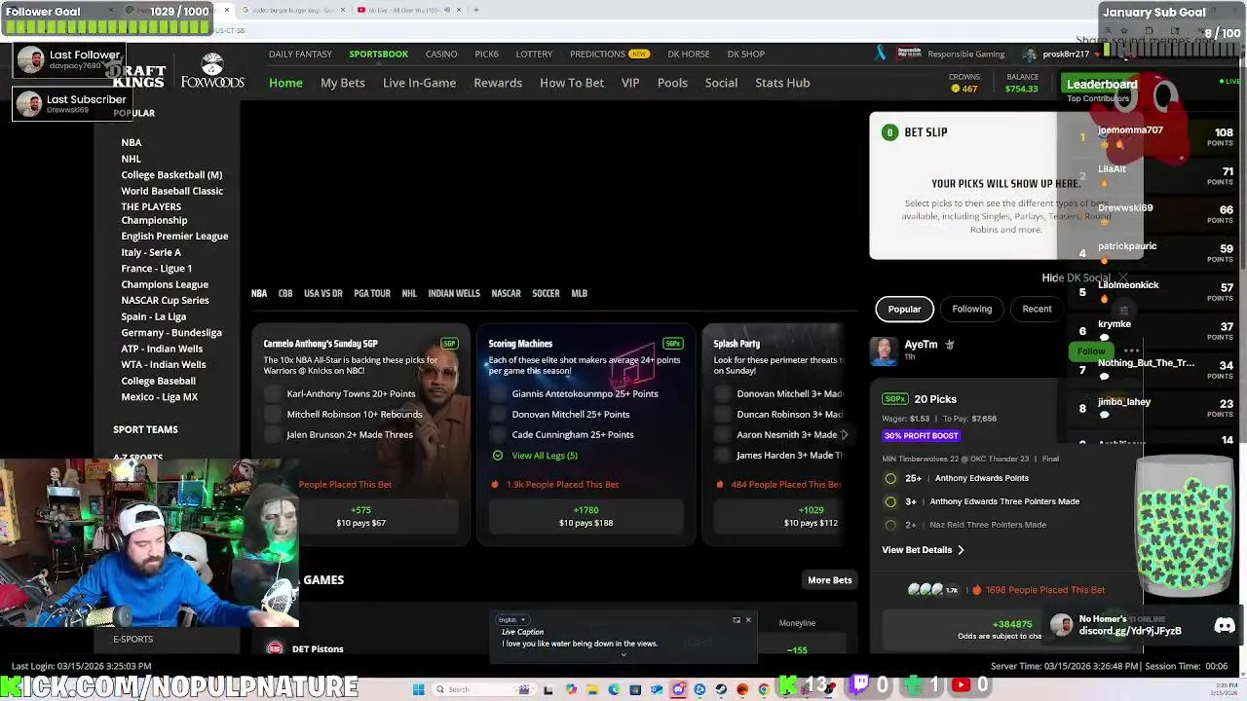
Task: Open Live In-Game menu
Action: [419, 83]
